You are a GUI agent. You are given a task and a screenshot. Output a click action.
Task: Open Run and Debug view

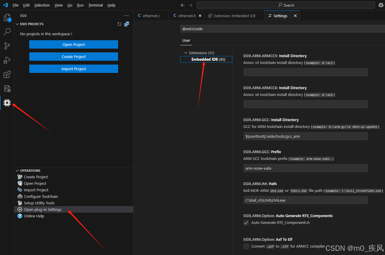pos(7,60)
